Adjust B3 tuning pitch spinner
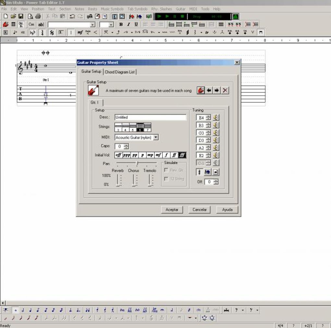The width and height of the screenshot is (331, 328). click(208, 125)
